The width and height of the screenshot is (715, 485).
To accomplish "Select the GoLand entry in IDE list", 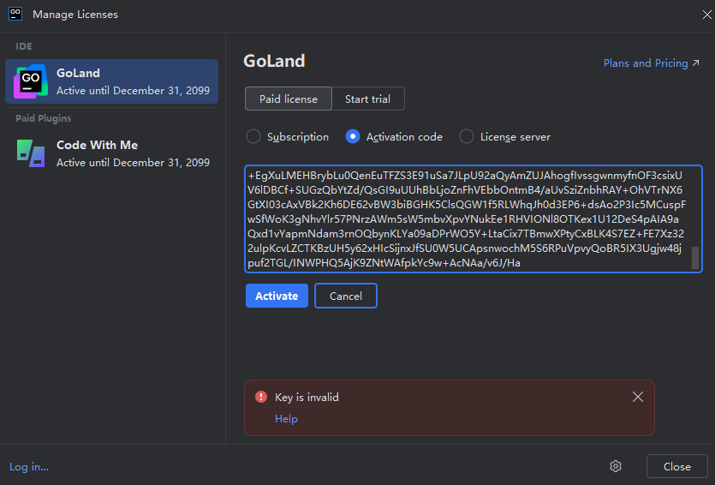I will click(x=111, y=81).
